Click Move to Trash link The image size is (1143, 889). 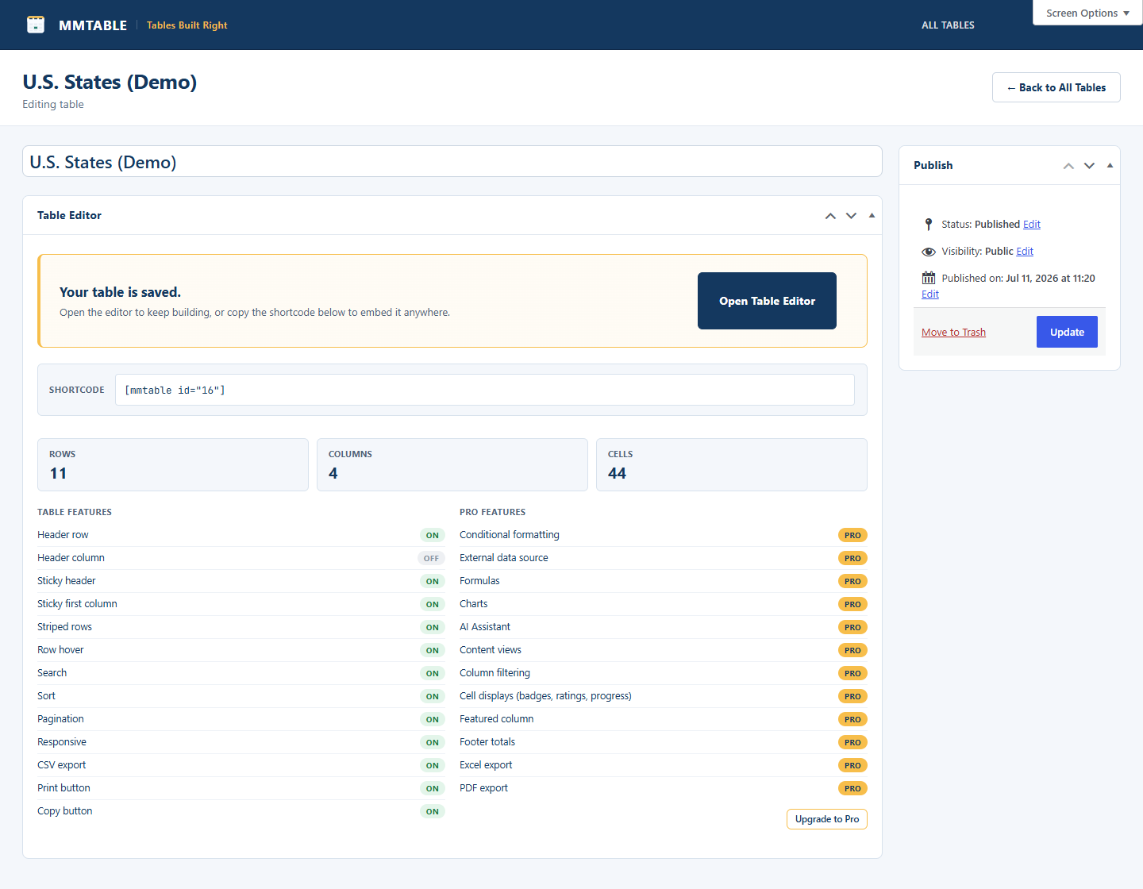coord(953,332)
